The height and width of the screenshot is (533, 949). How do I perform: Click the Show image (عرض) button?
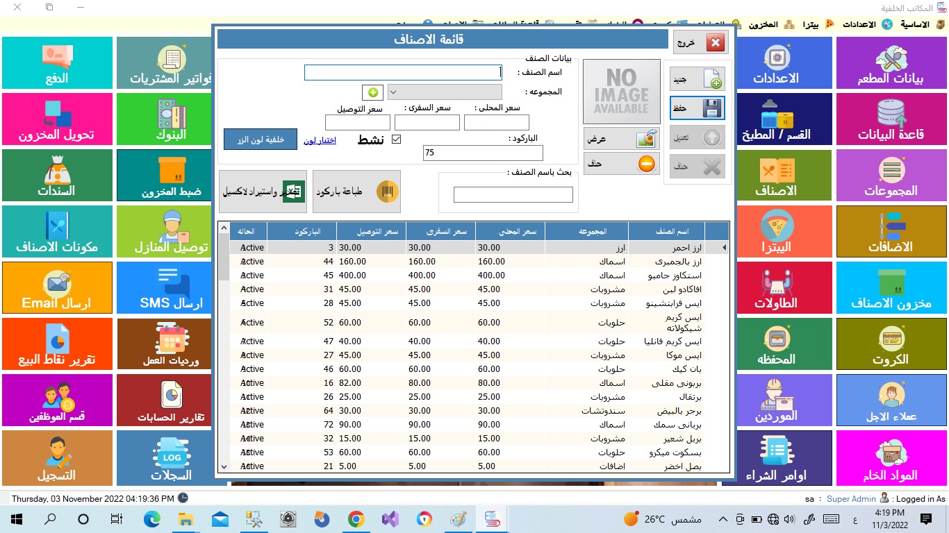[x=621, y=139]
